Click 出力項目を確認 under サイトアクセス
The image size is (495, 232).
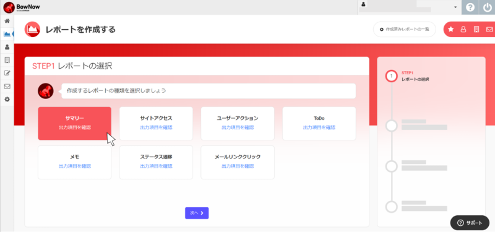coord(157,128)
